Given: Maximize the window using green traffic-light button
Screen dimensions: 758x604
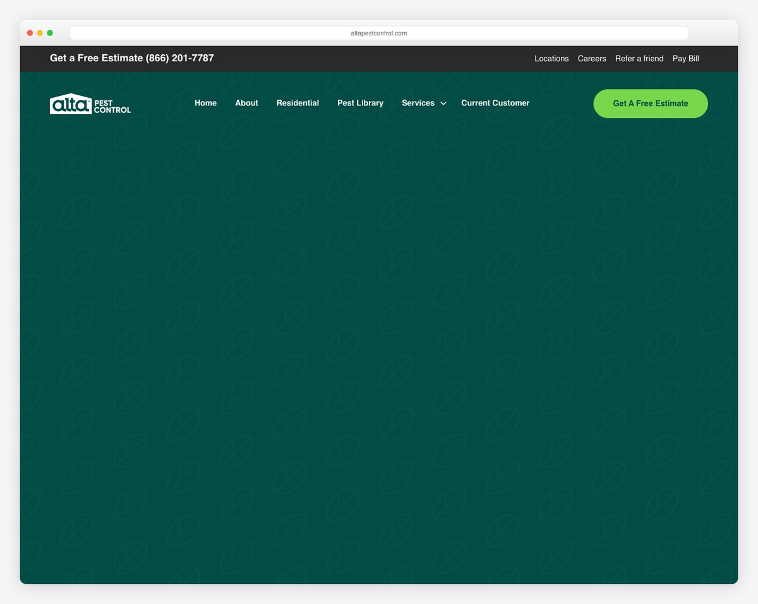Looking at the screenshot, I should pos(50,33).
